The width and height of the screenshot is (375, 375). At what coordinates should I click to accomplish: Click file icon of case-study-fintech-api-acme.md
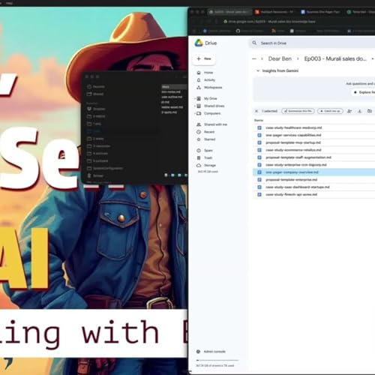(259, 194)
